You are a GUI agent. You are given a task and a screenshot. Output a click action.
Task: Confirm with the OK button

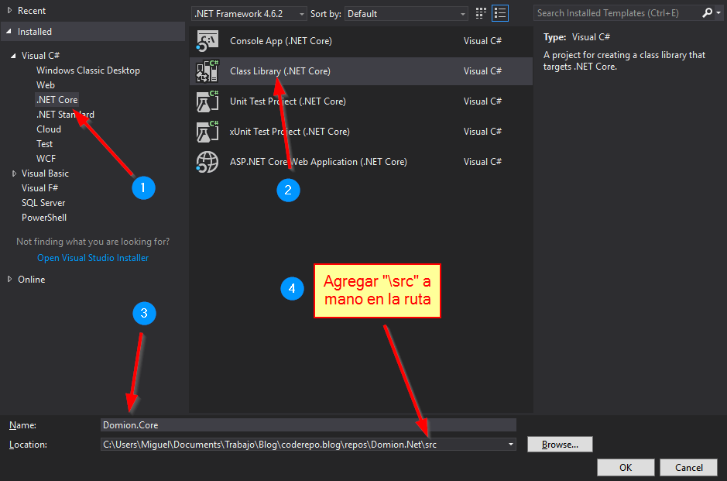pyautogui.click(x=626, y=468)
